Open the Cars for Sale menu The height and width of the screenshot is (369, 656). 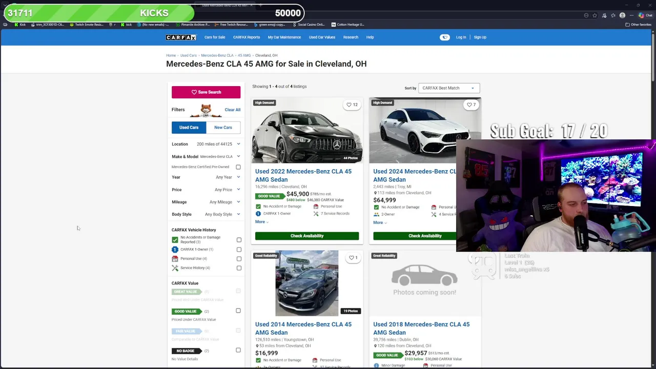(215, 37)
